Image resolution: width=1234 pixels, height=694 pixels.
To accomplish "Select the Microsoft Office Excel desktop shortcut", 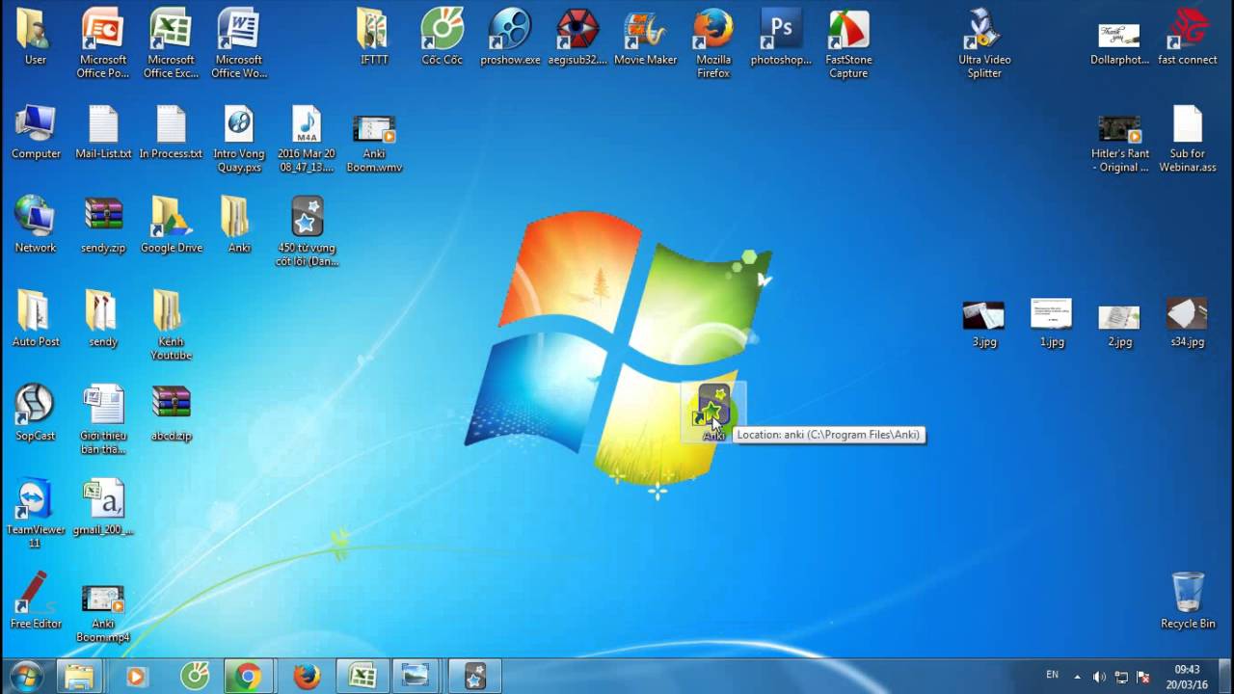I will tap(171, 43).
